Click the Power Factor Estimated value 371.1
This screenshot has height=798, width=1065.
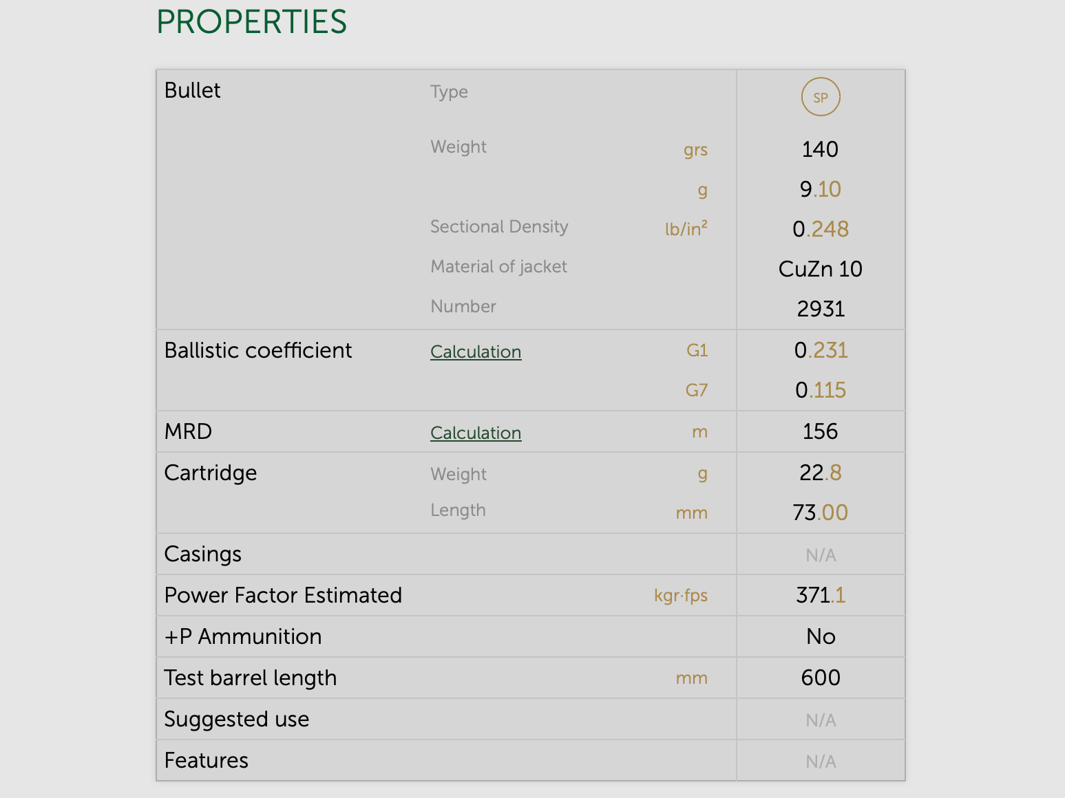point(821,595)
